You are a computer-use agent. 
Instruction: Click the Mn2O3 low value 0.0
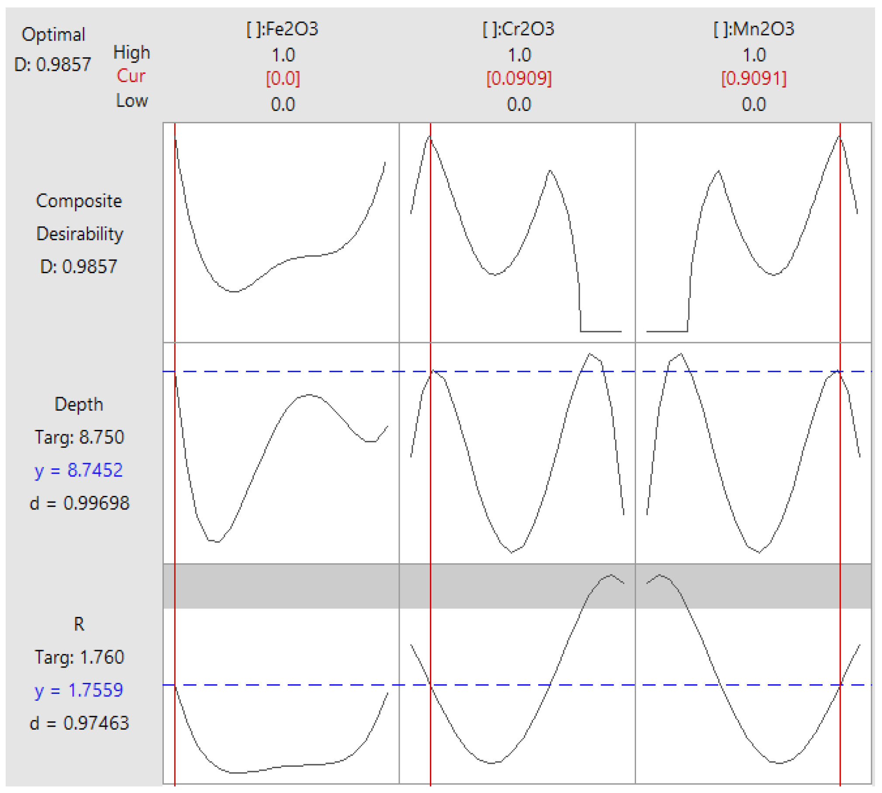tap(754, 104)
